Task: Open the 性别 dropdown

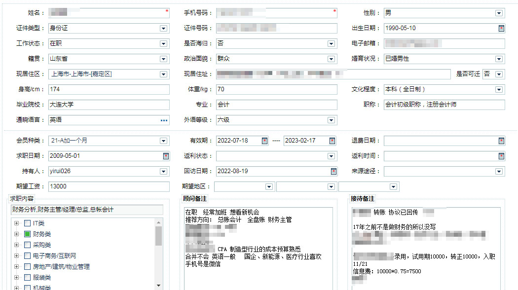Action: [x=499, y=13]
